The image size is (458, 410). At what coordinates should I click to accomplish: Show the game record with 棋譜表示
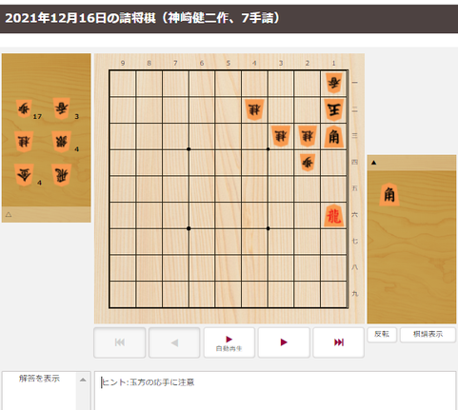[428, 334]
